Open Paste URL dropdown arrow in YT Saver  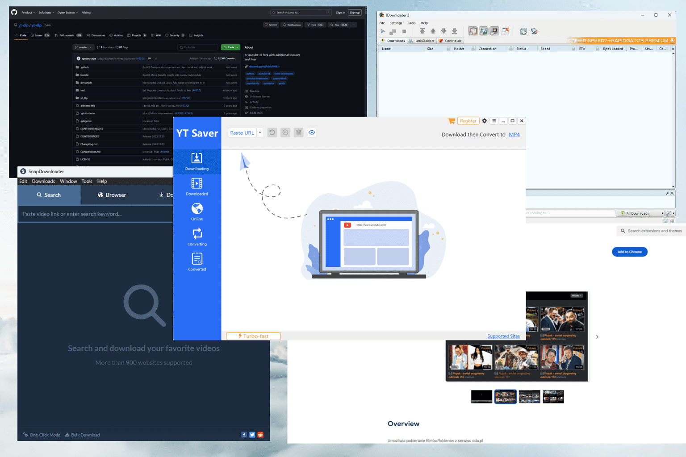click(x=260, y=133)
